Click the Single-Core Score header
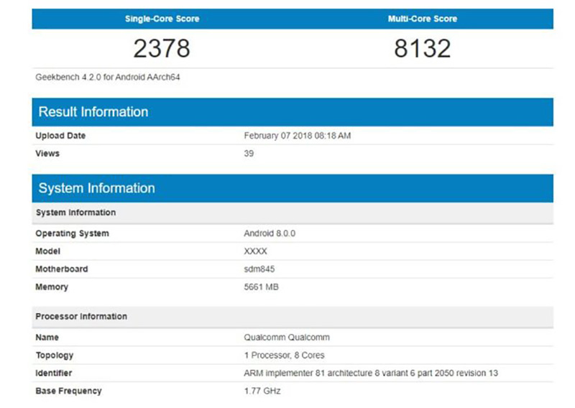Screen dimensions: 575x408 [162, 19]
